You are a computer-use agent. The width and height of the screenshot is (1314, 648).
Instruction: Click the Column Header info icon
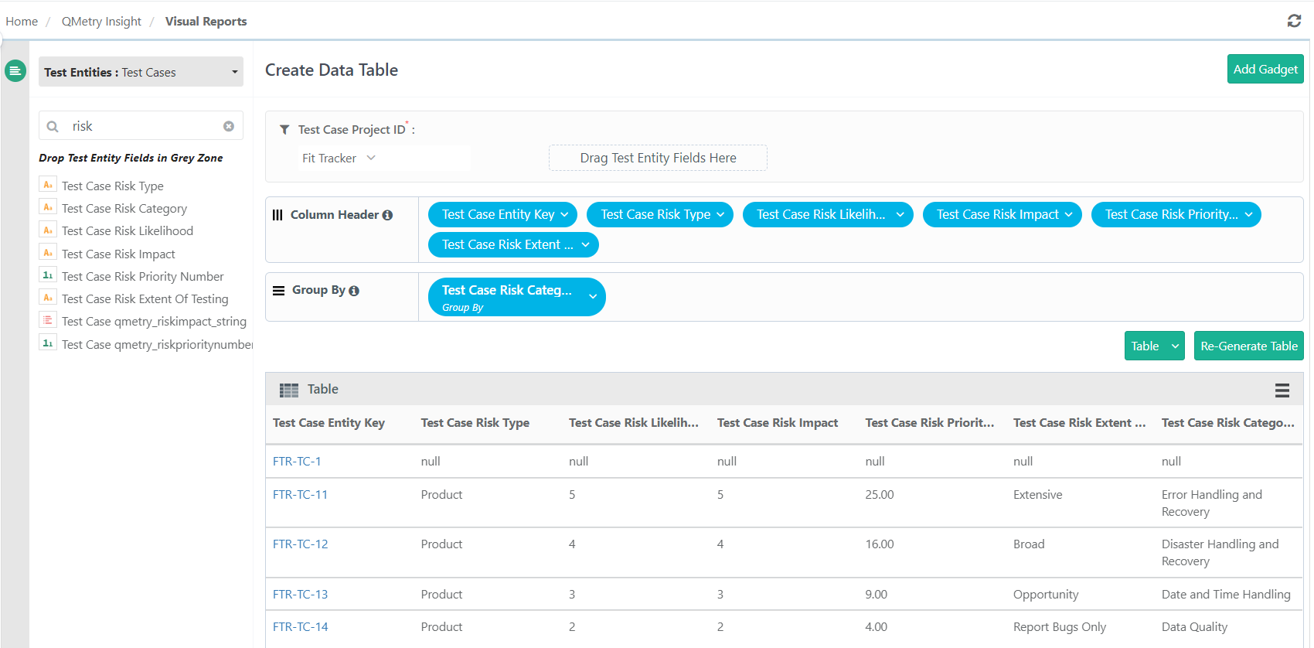point(387,215)
